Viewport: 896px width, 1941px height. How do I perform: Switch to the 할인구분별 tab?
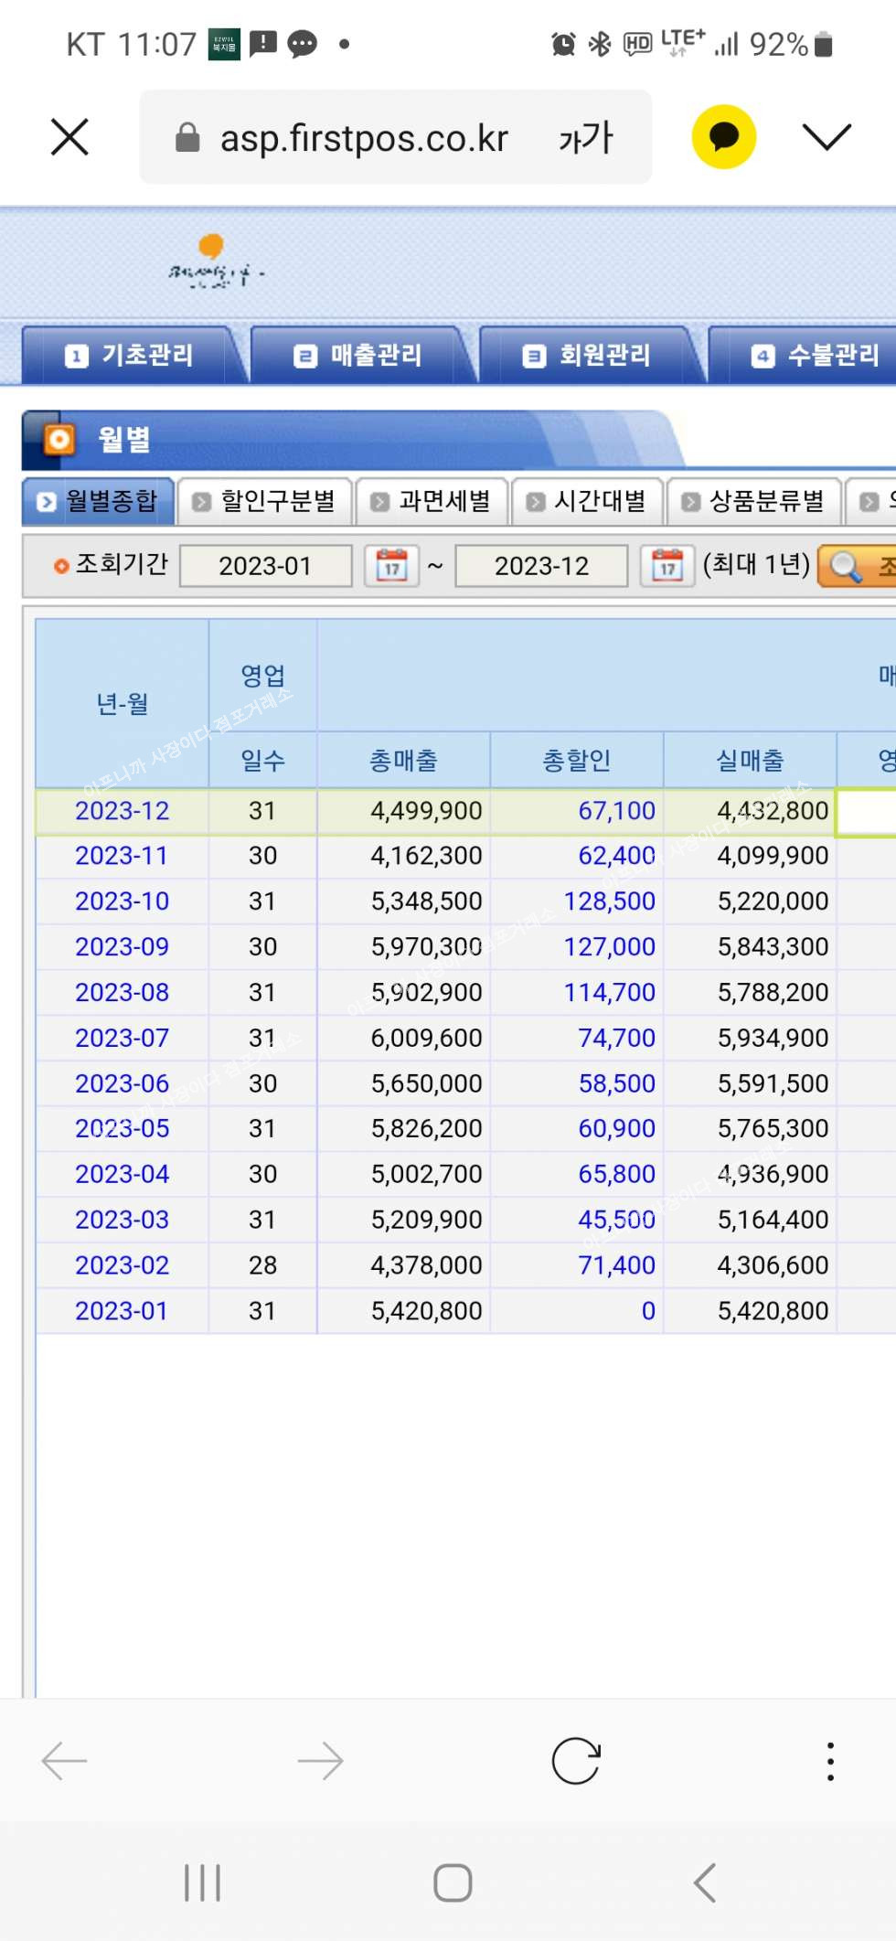[264, 501]
